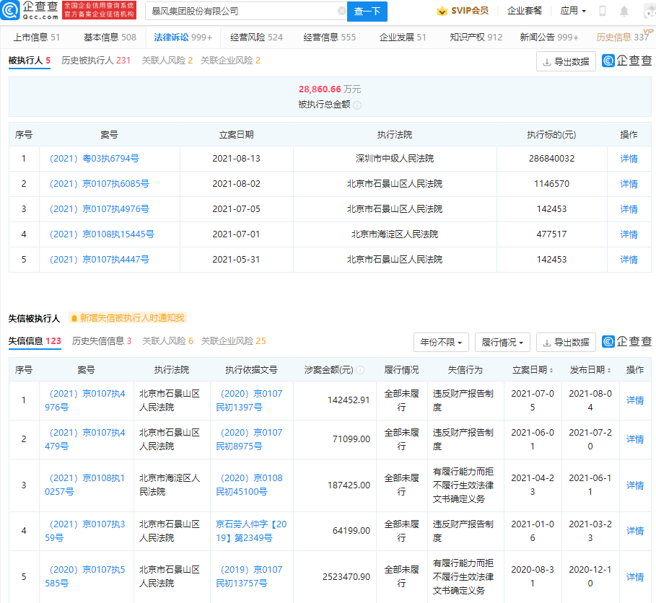
Task: Open 详情 for 北京市海淀区人民法院 row in 被执行人
Action: (x=629, y=234)
